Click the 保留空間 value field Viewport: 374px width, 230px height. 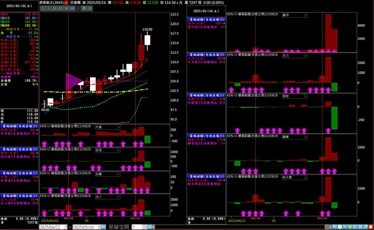tap(136, 227)
